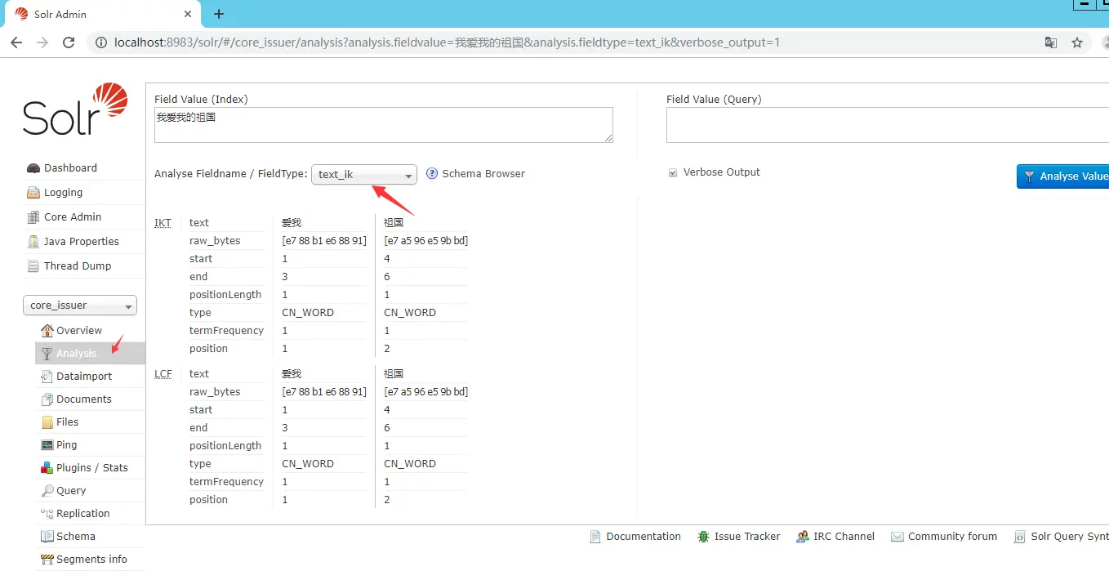This screenshot has width=1109, height=571.
Task: Click the site information icon in address bar
Action: (x=101, y=42)
